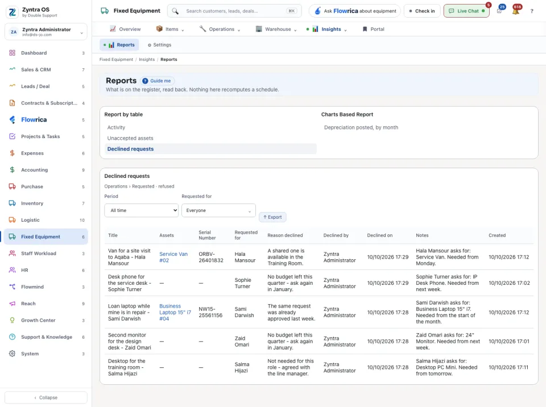Click the Fixed Equipment header truck icon

point(105,11)
